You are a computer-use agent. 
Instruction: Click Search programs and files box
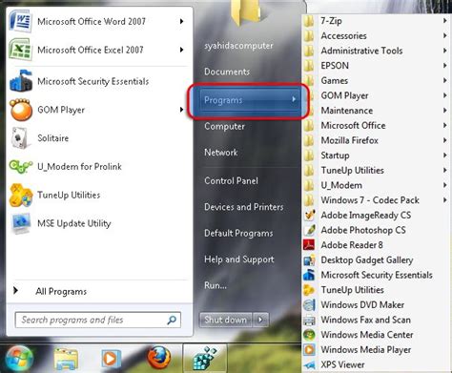click(98, 320)
